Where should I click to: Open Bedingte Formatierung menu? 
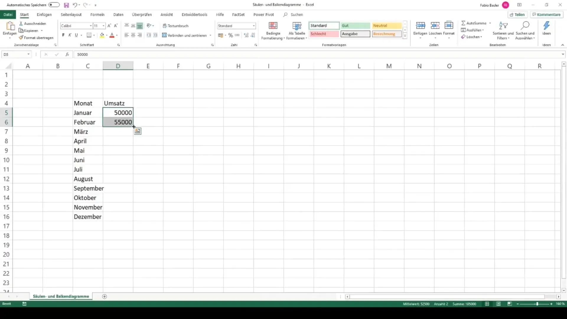tap(273, 31)
